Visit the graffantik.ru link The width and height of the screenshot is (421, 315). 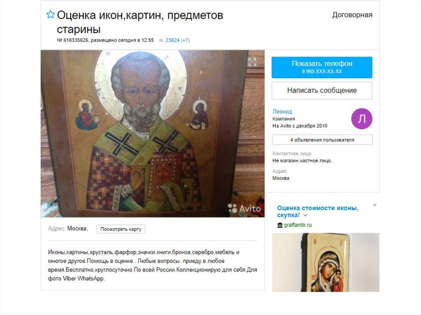[x=298, y=225]
